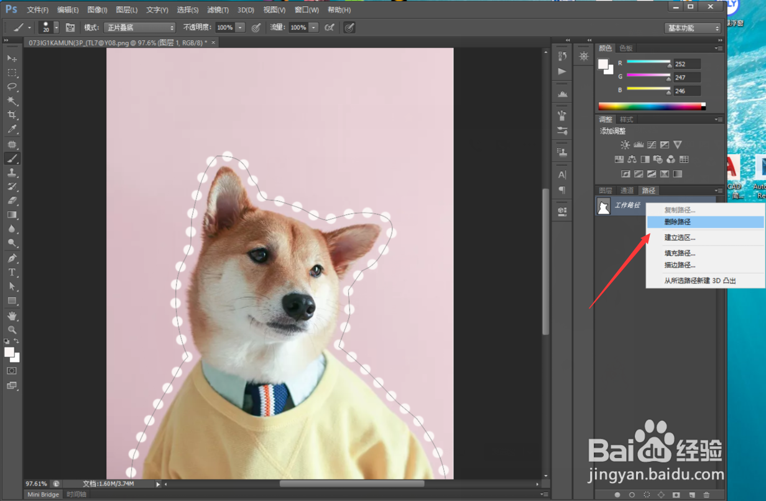Select the Pen tool
Viewport: 766px width, 501px height.
tap(12, 258)
